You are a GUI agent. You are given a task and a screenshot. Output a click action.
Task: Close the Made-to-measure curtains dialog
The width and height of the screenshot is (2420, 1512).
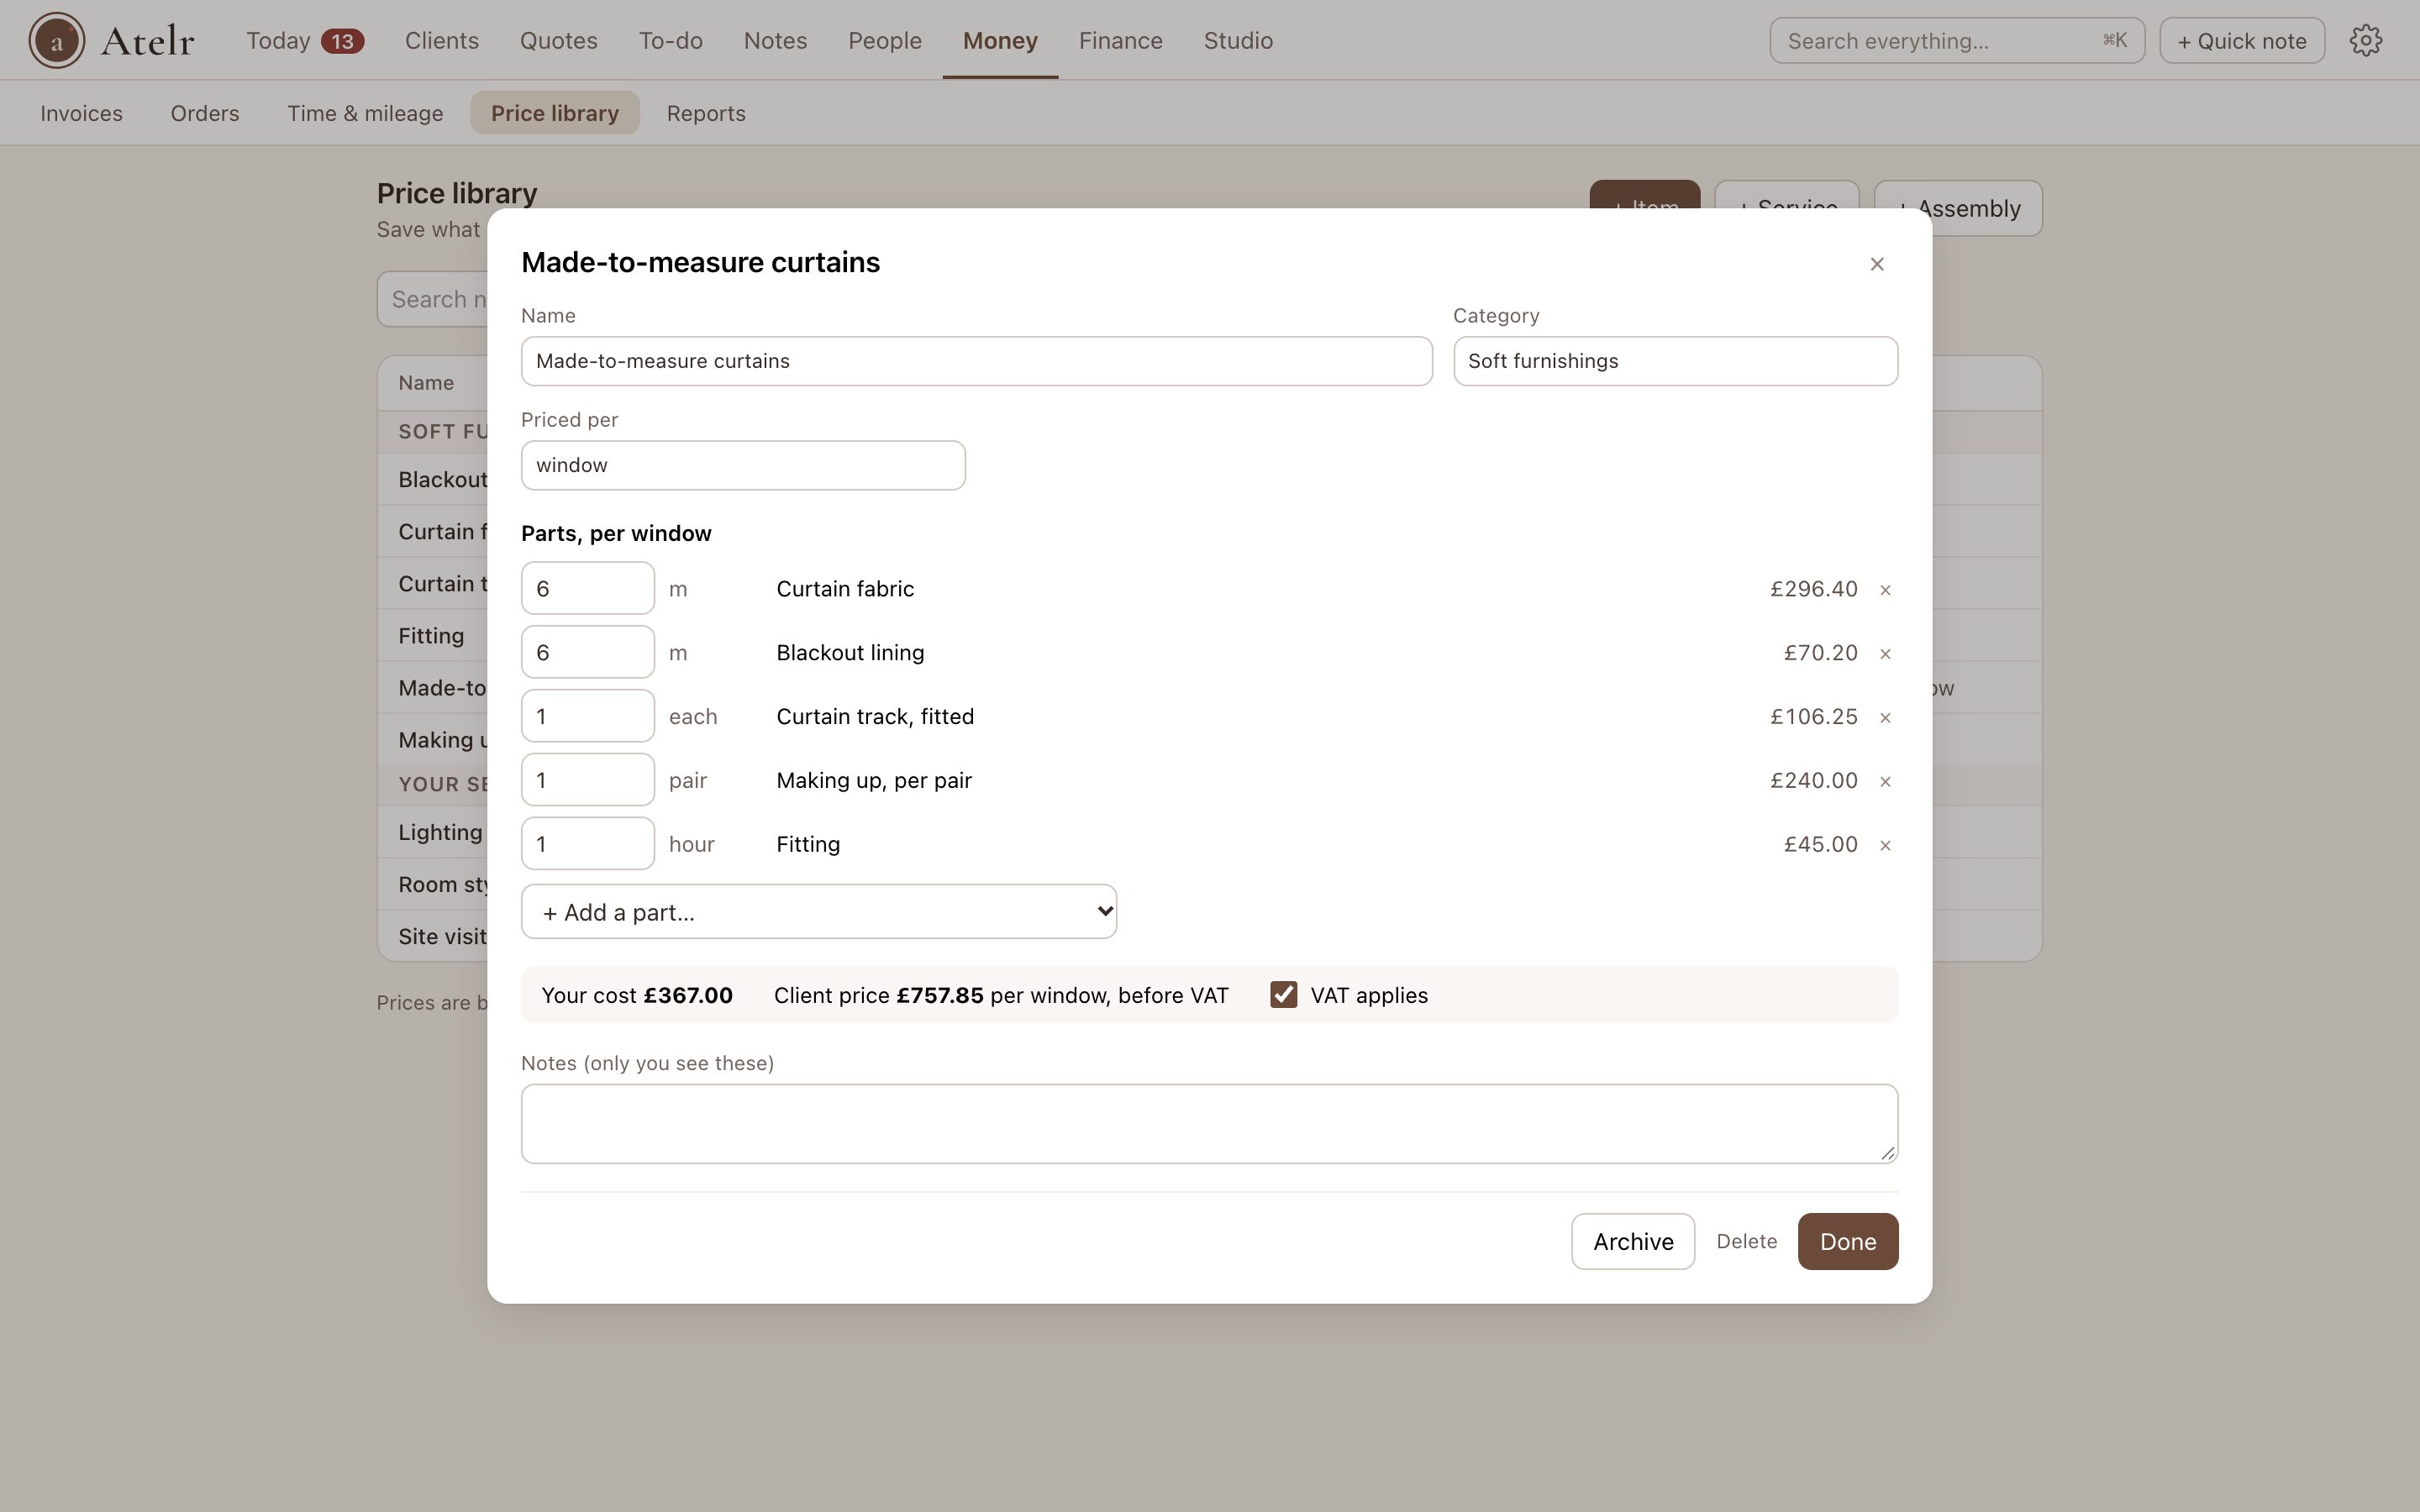[x=1877, y=264]
